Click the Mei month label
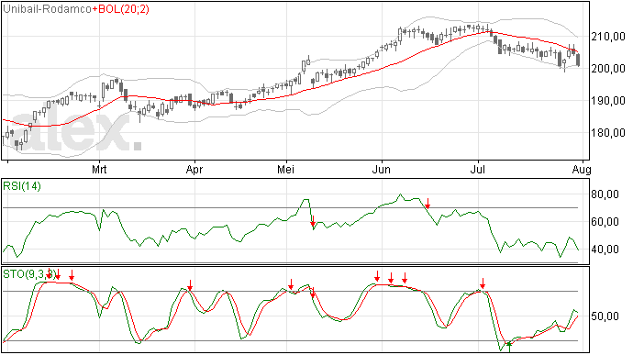Screen dimensions: 633x355 [285, 169]
